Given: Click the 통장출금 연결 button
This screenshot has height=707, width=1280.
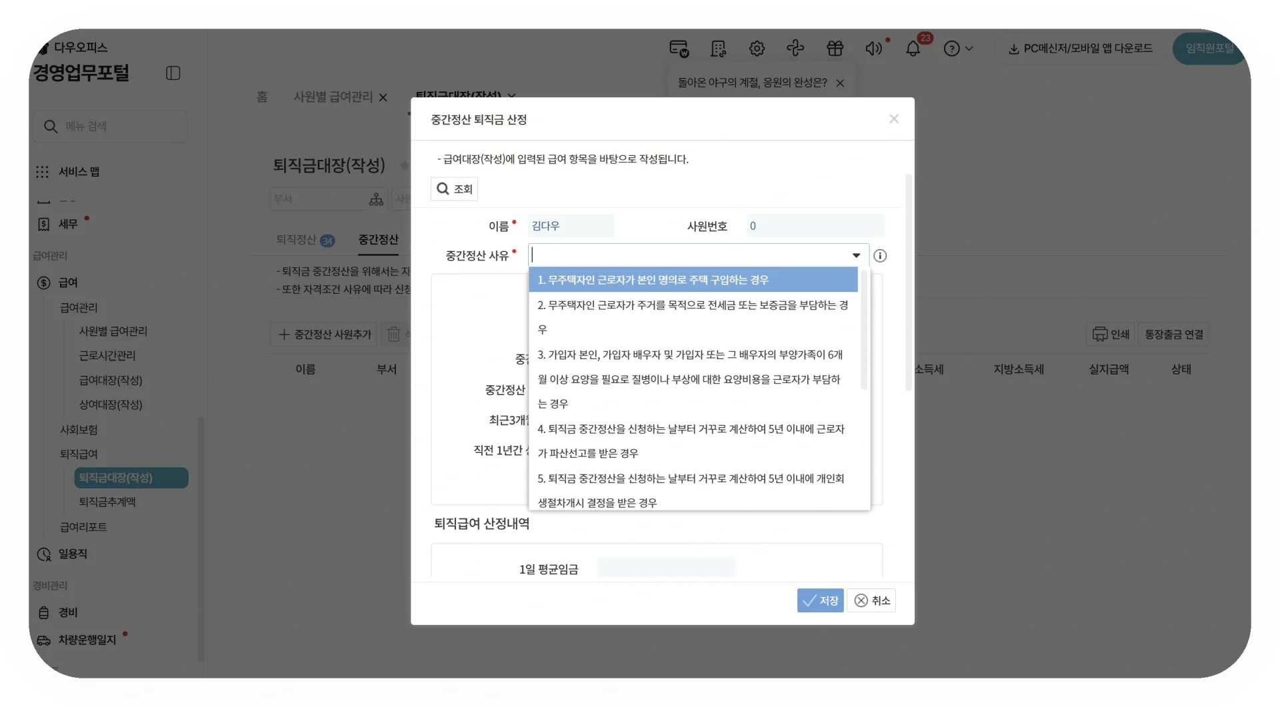Looking at the screenshot, I should [x=1174, y=335].
